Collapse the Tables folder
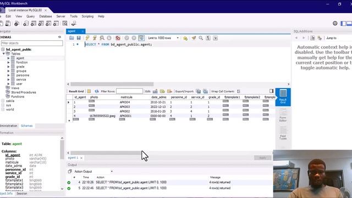Viewport: 352px width, 198px height. (4, 54)
